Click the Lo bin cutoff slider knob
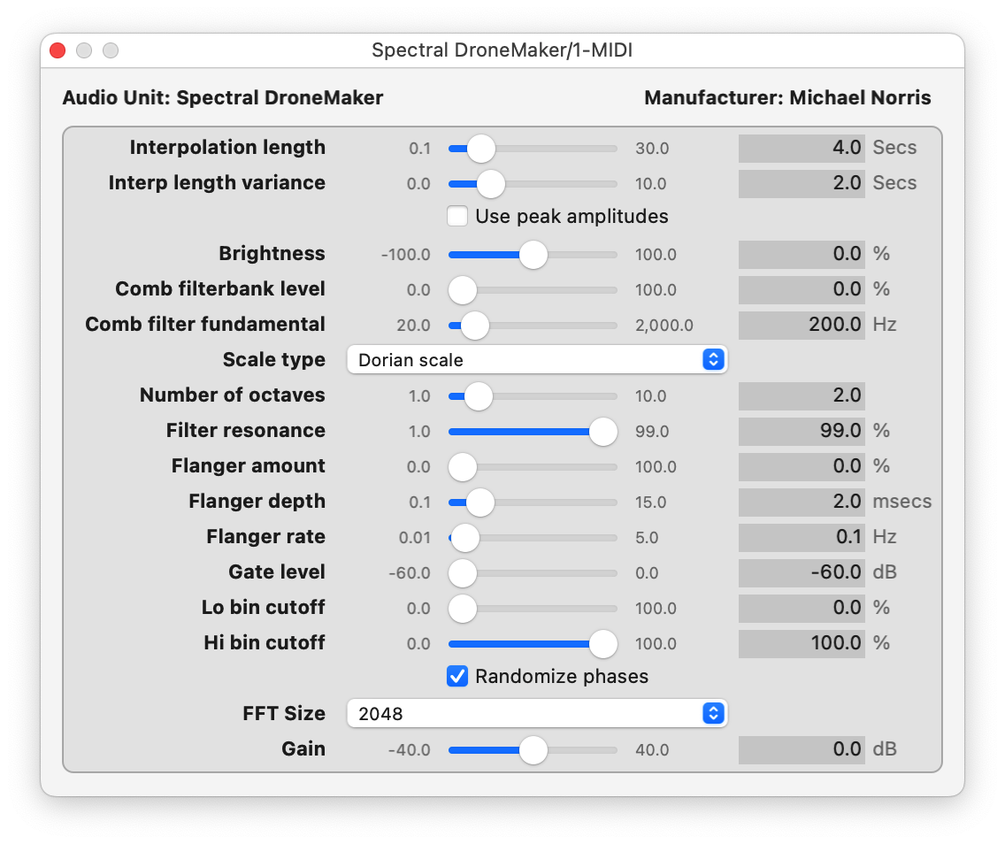 463,609
